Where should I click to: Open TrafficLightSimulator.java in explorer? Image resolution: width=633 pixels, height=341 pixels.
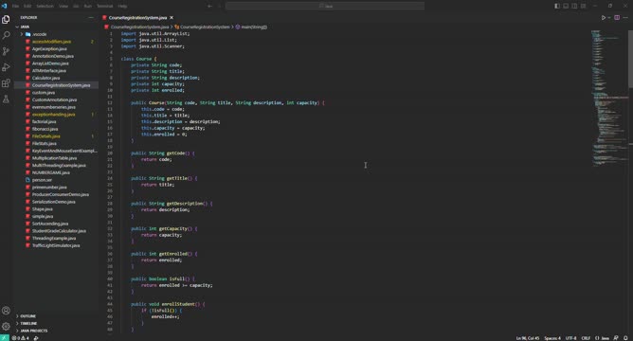[x=56, y=245]
